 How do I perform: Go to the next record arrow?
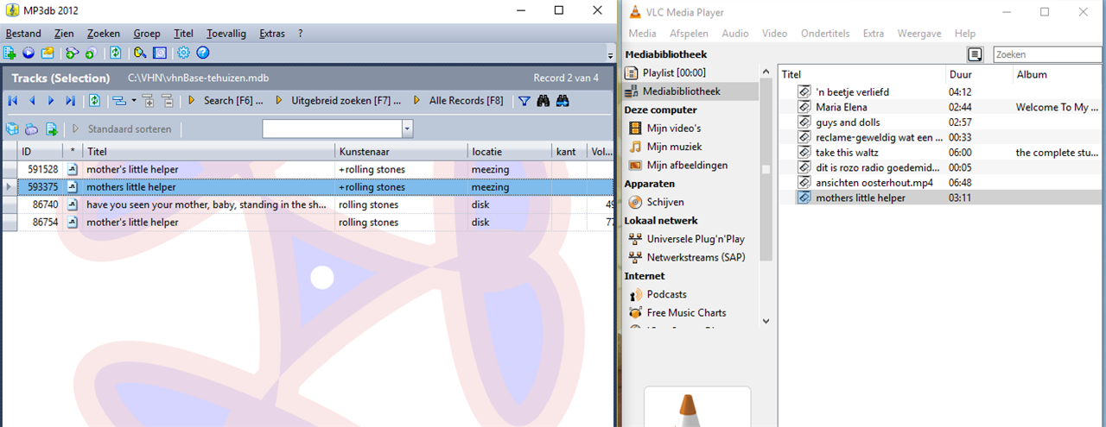click(51, 101)
